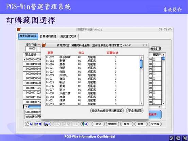The width and height of the screenshot is (188, 141).
Task: Switch to the 產生採購資料 tab
Action: click(x=28, y=36)
